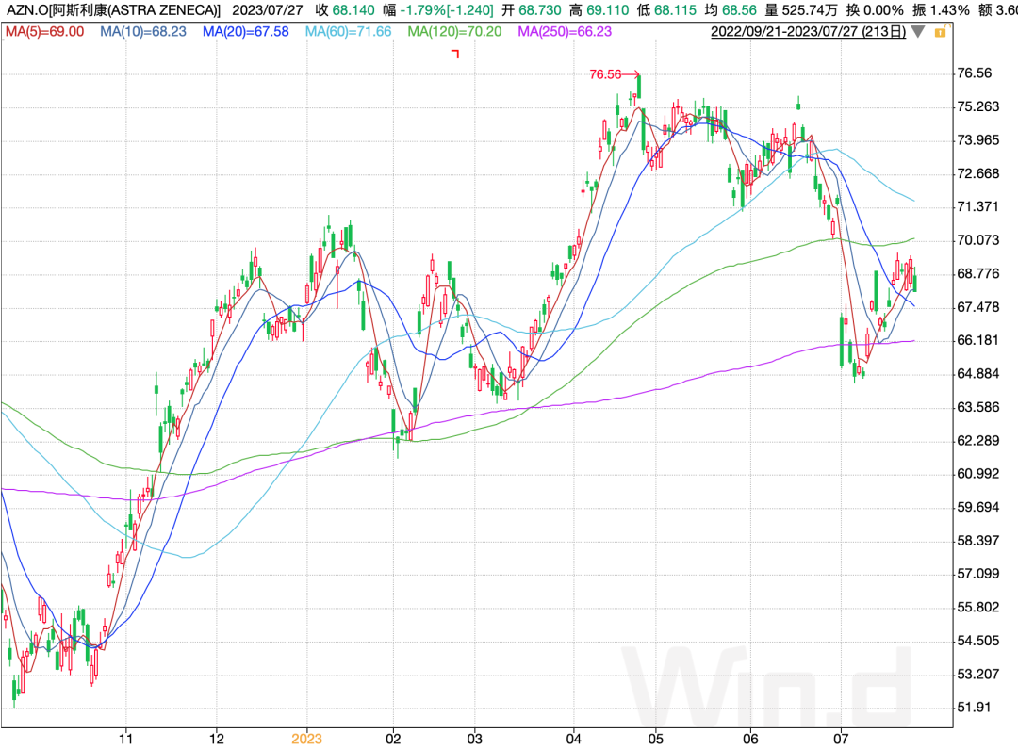Screen dimensions: 1018x749
Task: Click the turnover rate 0.00%
Action: coord(883,10)
